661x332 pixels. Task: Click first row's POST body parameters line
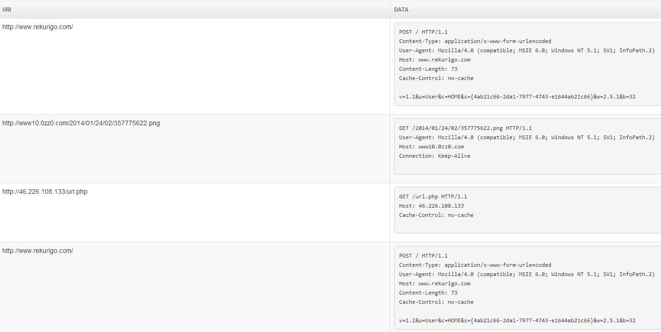tap(517, 97)
